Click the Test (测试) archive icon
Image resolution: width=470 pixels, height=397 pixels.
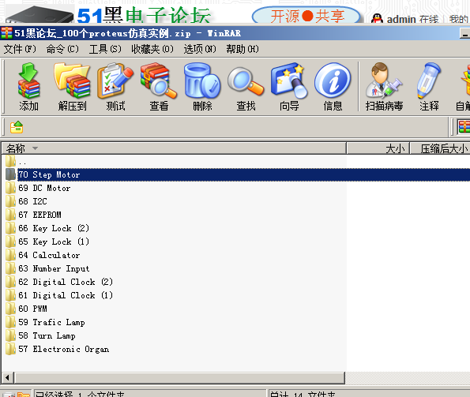point(115,87)
